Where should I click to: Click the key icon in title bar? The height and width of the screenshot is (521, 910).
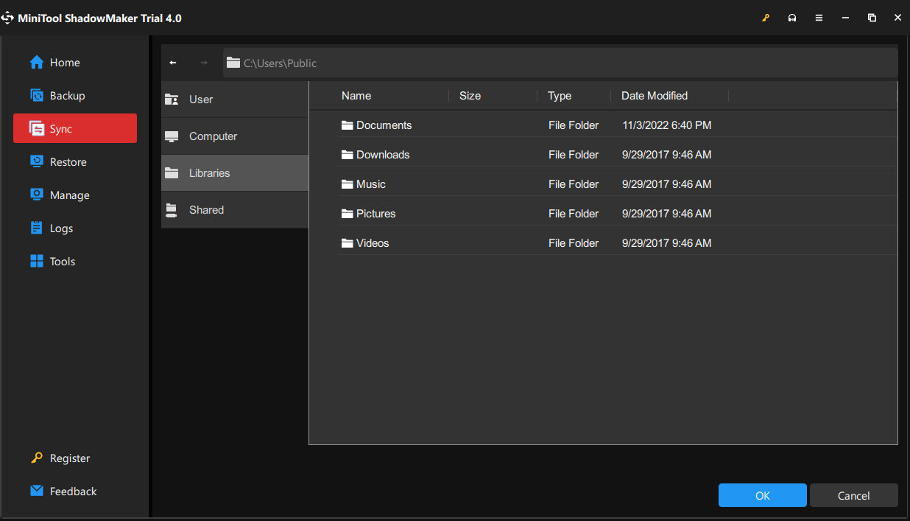point(766,18)
